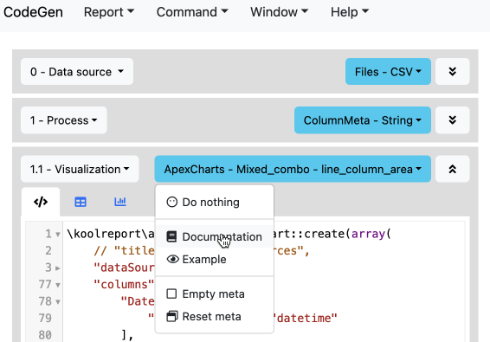
Task: Expand the Data source panel with double-chevron
Action: point(452,72)
